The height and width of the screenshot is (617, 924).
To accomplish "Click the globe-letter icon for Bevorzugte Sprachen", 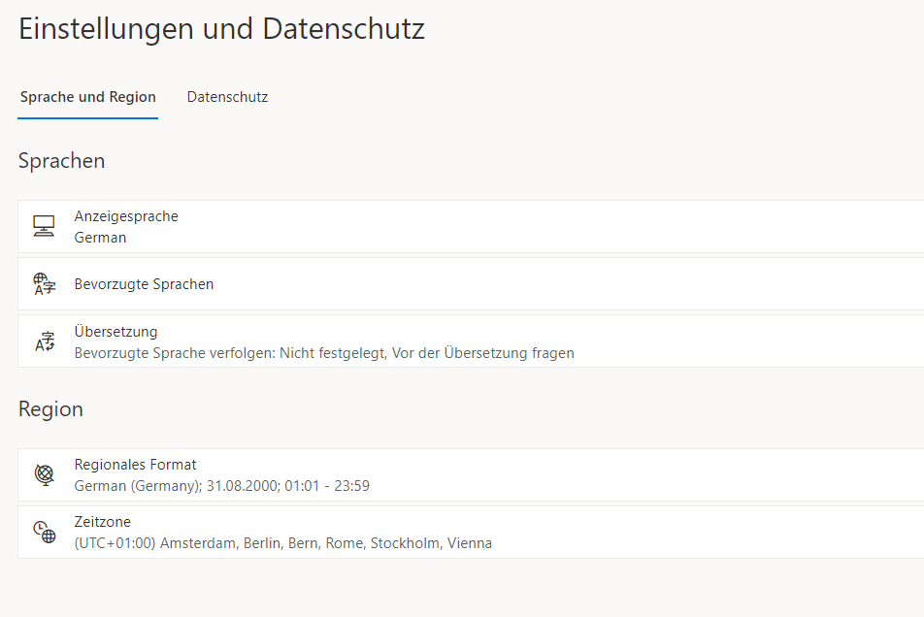I will click(45, 284).
